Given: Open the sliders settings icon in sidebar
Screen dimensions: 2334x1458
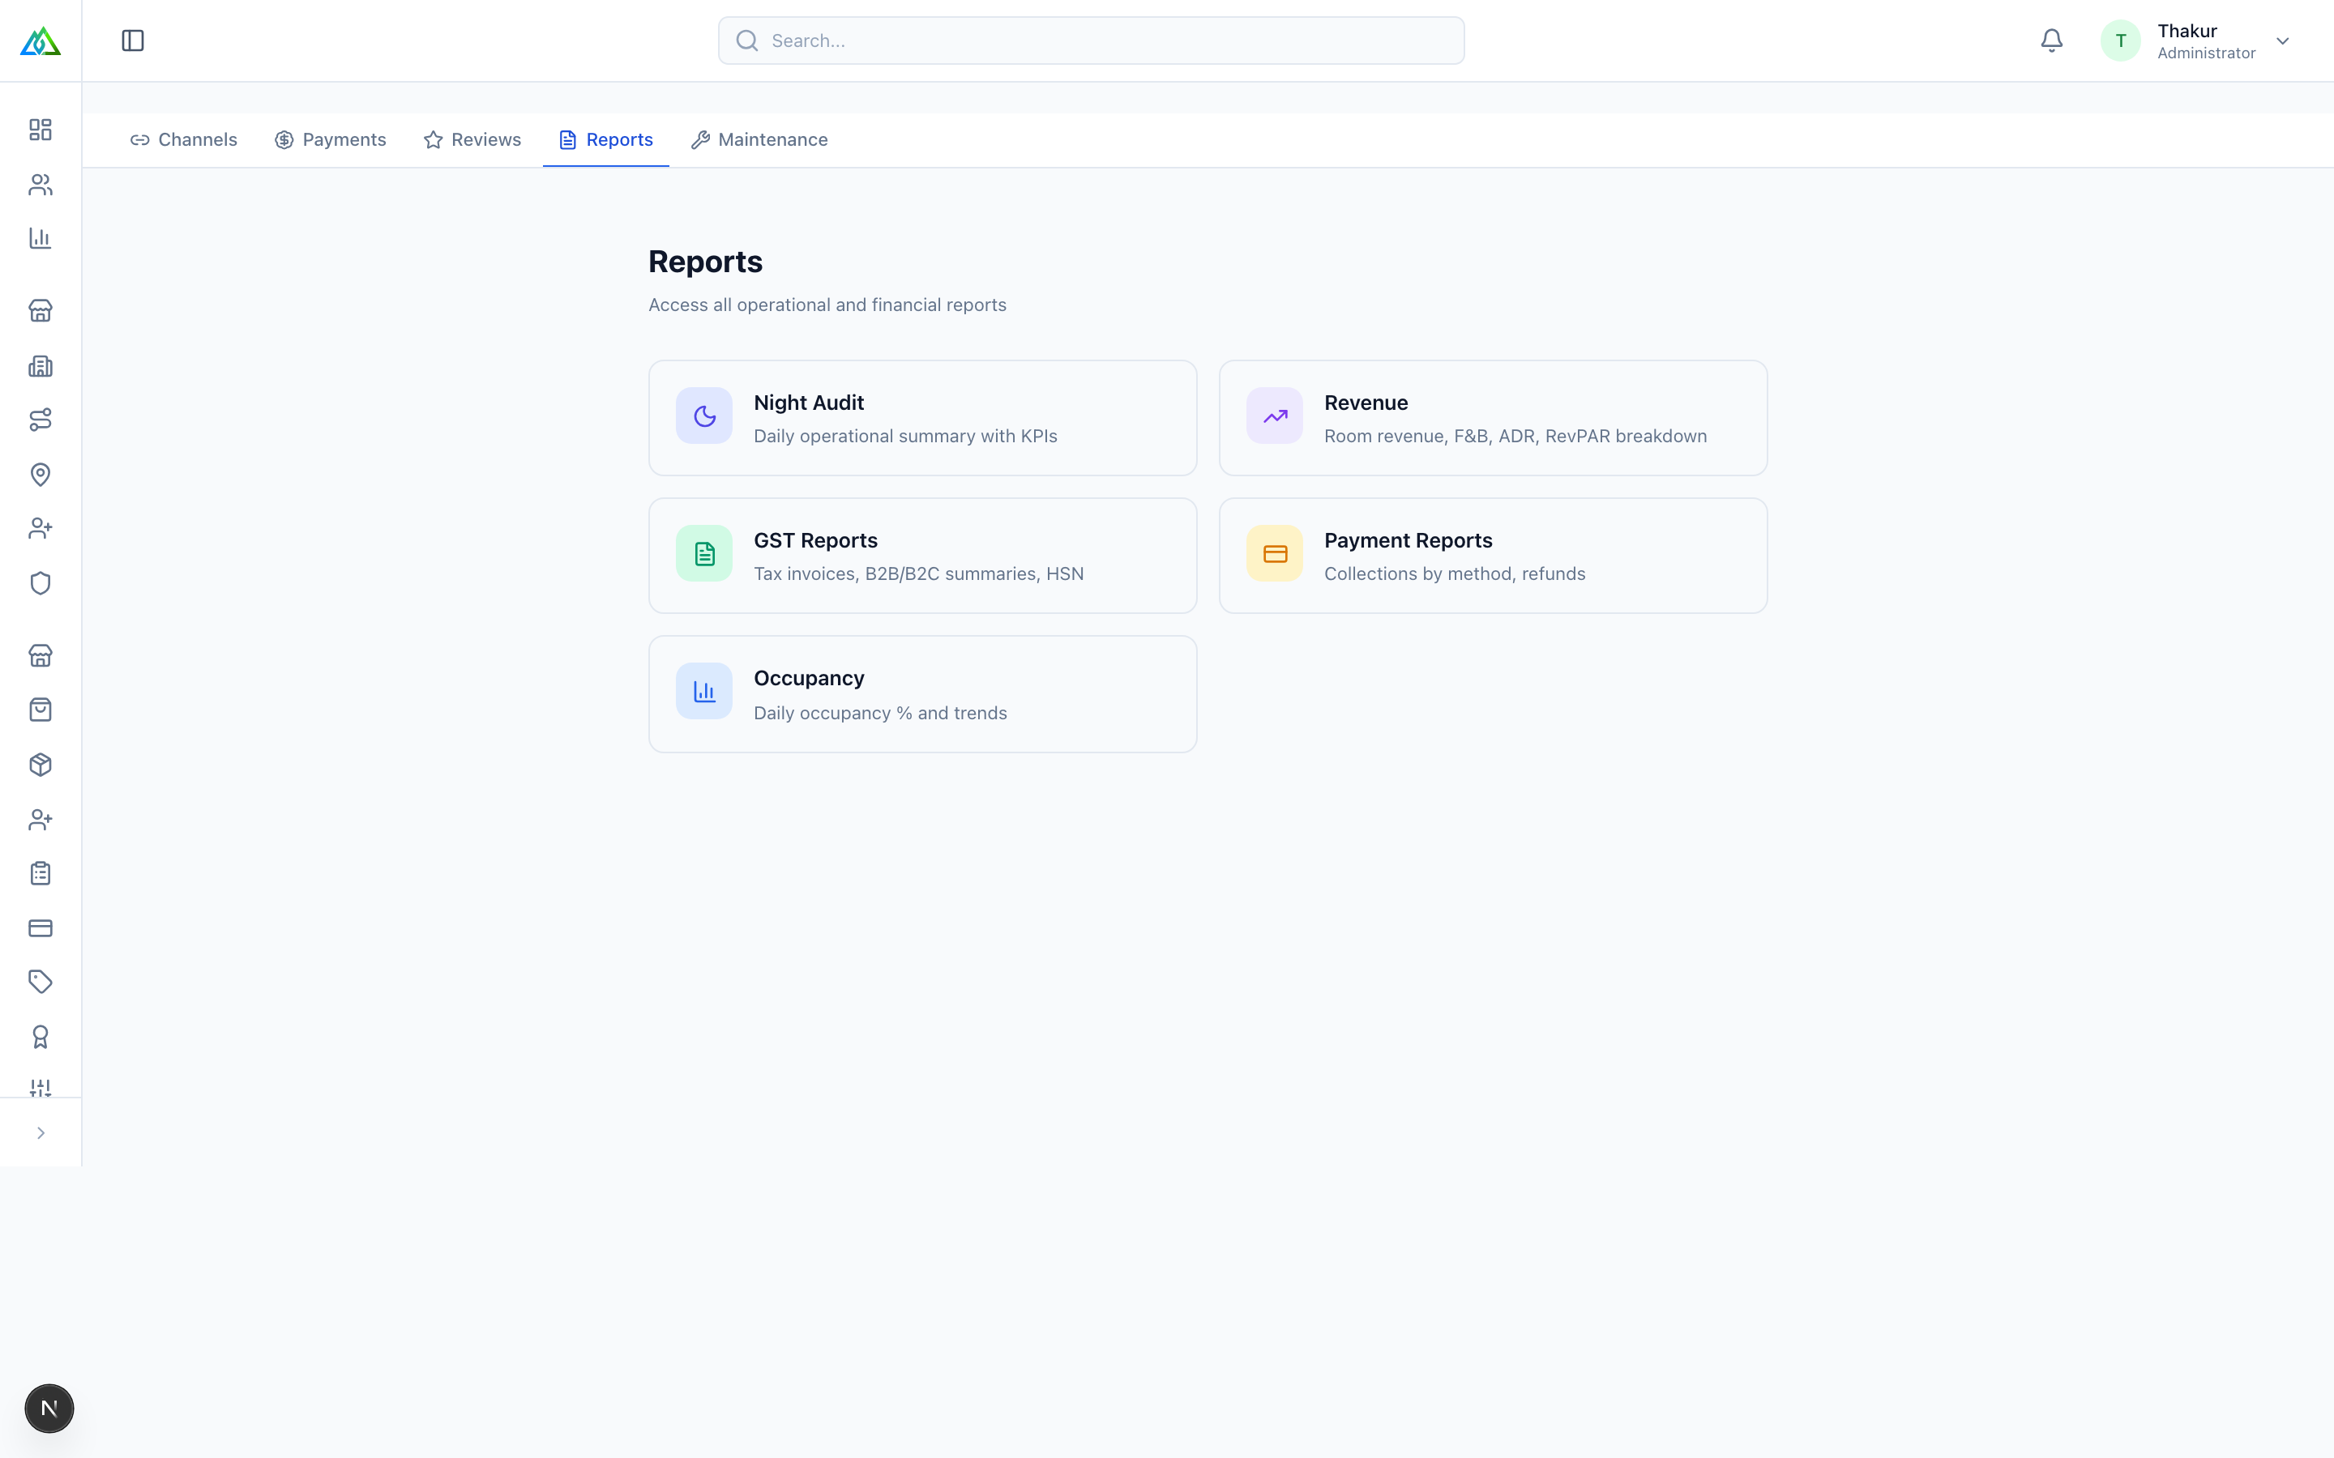Looking at the screenshot, I should (x=41, y=1087).
